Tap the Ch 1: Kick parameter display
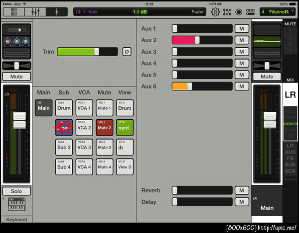299x233 pixels. pos(140,12)
